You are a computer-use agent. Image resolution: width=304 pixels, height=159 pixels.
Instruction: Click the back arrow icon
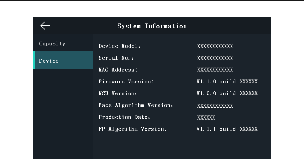[45, 26]
